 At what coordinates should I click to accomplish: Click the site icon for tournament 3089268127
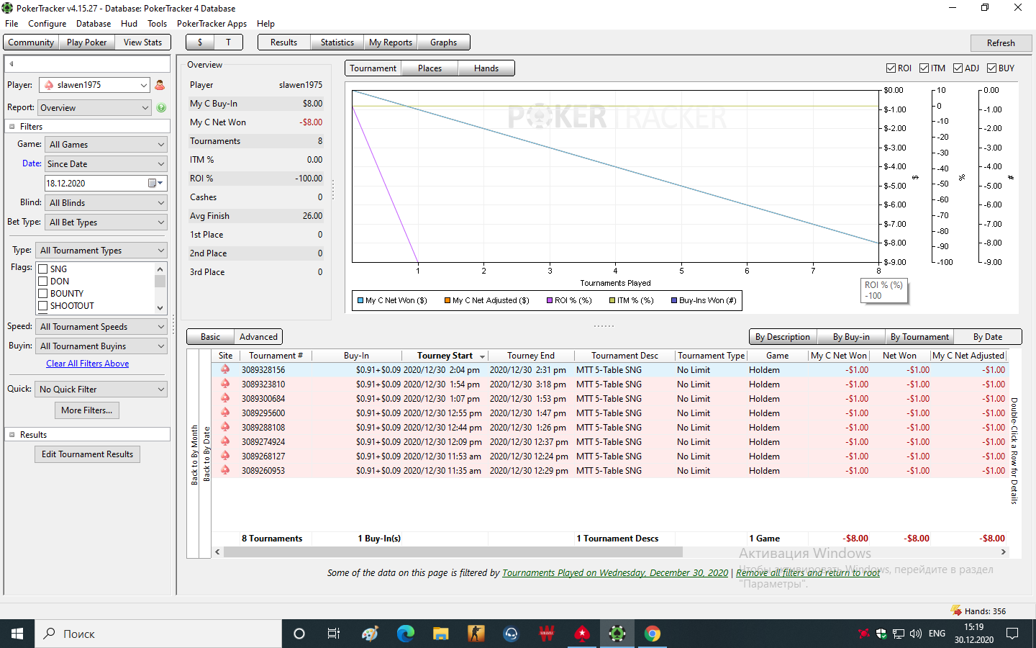pyautogui.click(x=225, y=456)
